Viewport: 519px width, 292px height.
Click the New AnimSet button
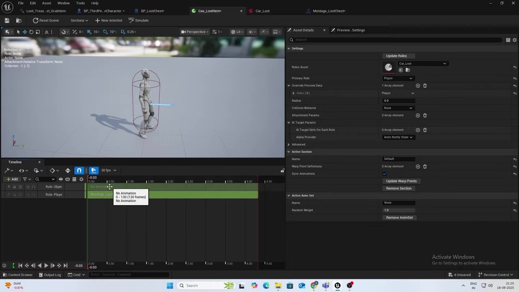pos(108,20)
